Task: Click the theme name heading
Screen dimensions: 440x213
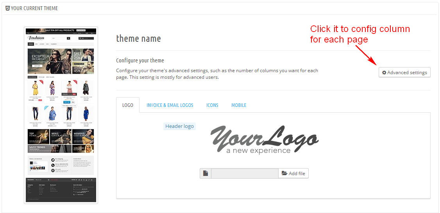Action: point(139,38)
